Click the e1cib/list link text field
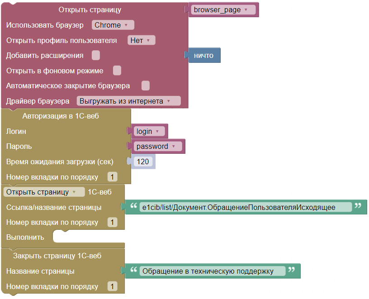369x299 pixels. [245, 208]
